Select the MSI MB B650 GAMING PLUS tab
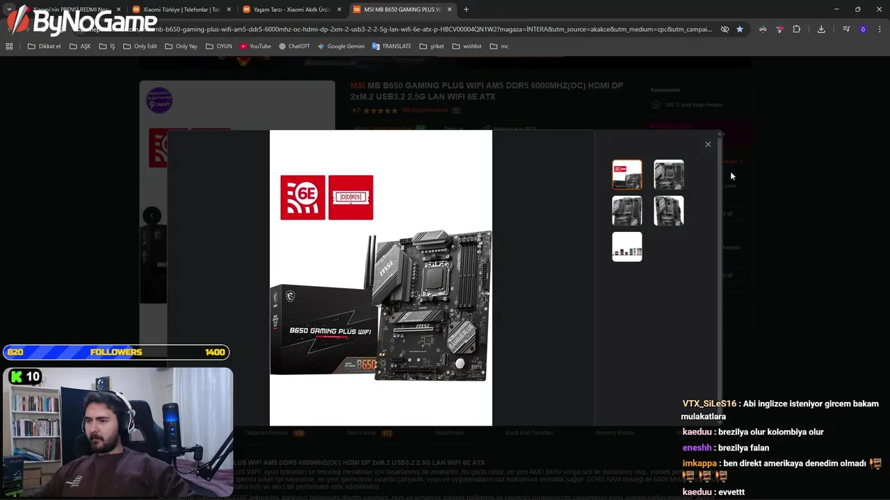Viewport: 890px width, 500px height. [x=402, y=10]
